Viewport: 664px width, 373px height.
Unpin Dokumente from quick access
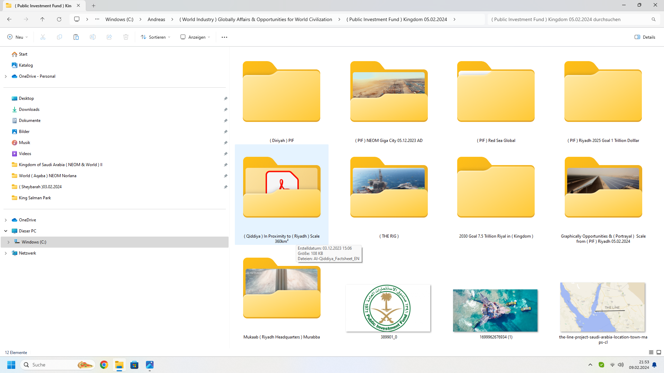(x=225, y=121)
